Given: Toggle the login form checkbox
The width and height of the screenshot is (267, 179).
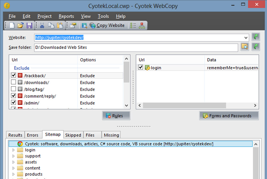Looking at the screenshot, I should click(x=141, y=67).
